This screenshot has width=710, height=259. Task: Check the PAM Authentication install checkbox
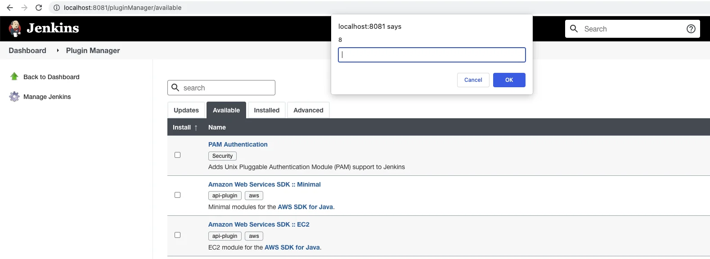point(177,155)
